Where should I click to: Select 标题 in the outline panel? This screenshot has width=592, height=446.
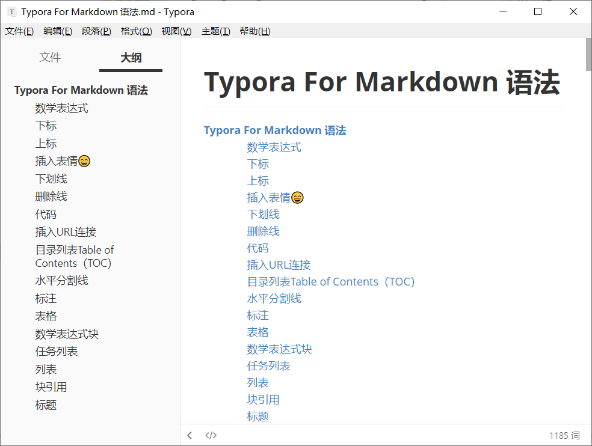(46, 405)
